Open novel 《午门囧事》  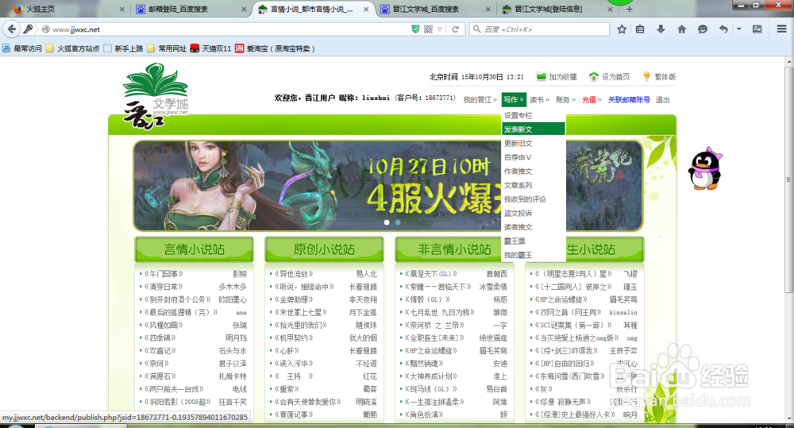[164, 274]
